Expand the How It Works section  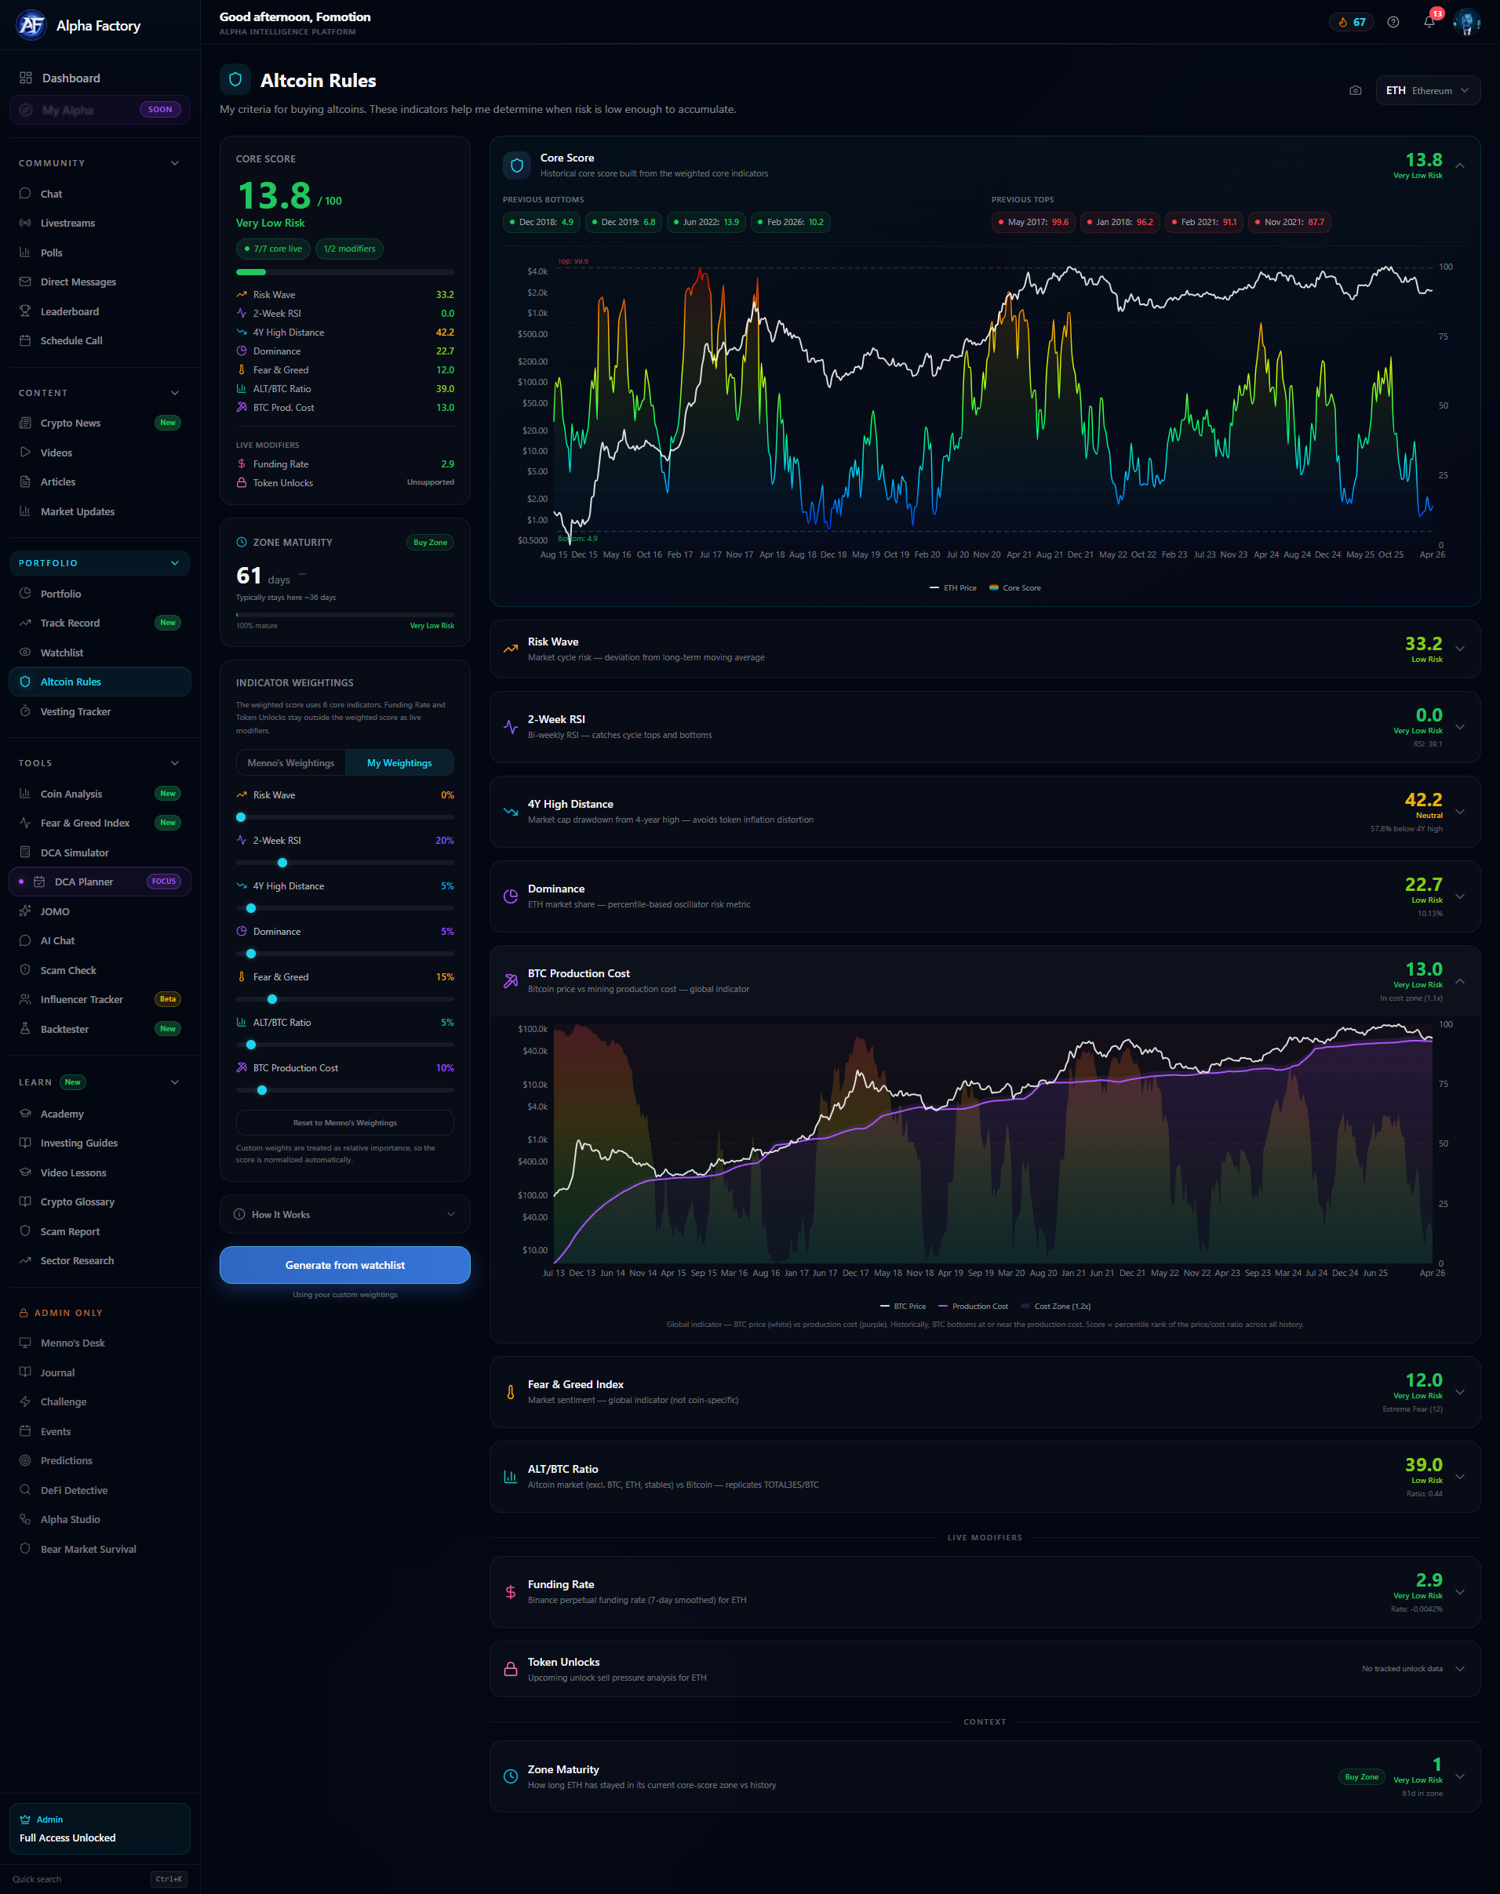click(344, 1213)
